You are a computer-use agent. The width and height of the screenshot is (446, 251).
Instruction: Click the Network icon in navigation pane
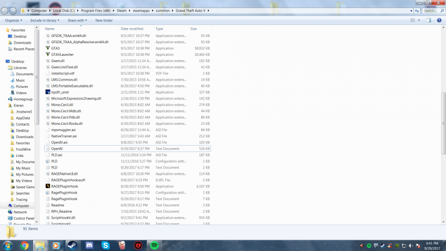click(x=10, y=212)
